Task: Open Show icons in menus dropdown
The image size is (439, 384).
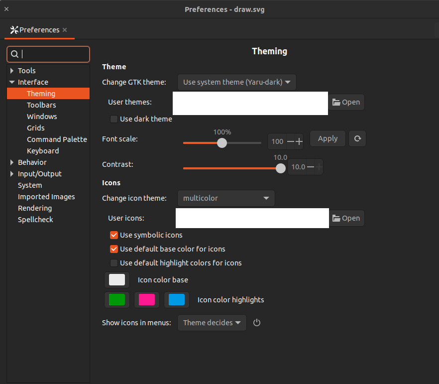Action: [212, 323]
